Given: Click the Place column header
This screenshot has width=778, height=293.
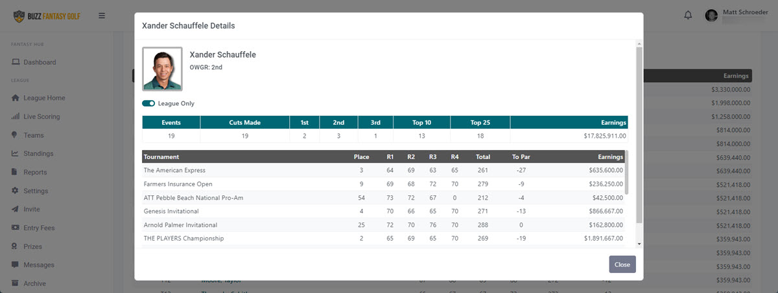Looking at the screenshot, I should [361, 157].
